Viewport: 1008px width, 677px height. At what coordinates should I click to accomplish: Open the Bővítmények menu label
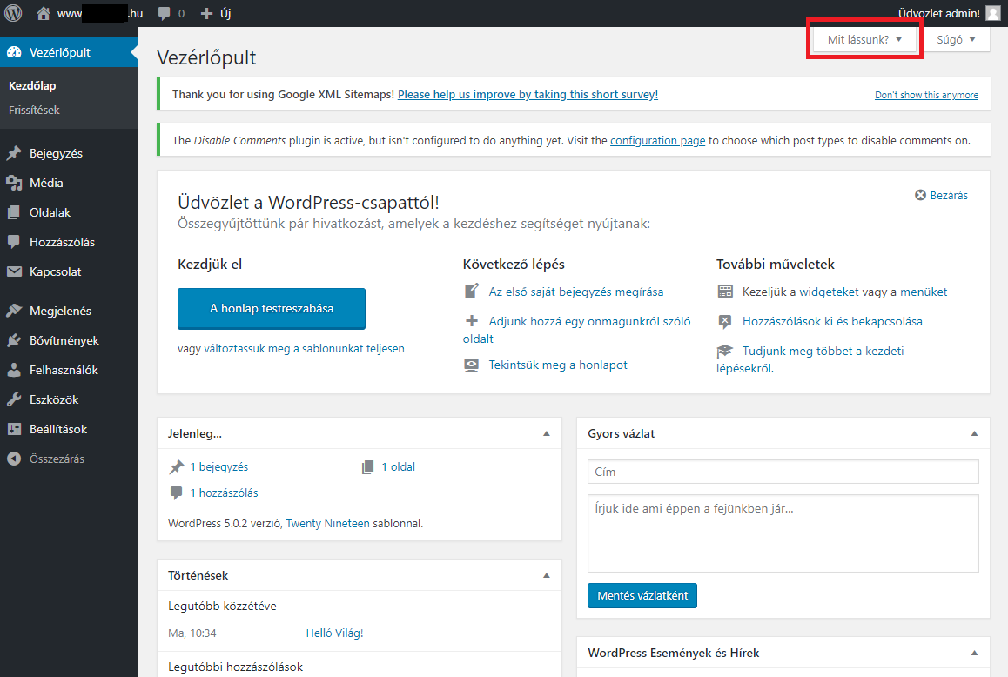pyautogui.click(x=64, y=340)
